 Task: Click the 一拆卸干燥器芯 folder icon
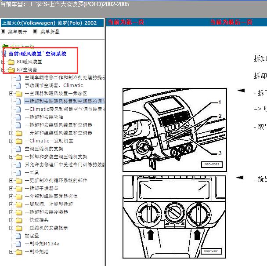coord(19,188)
